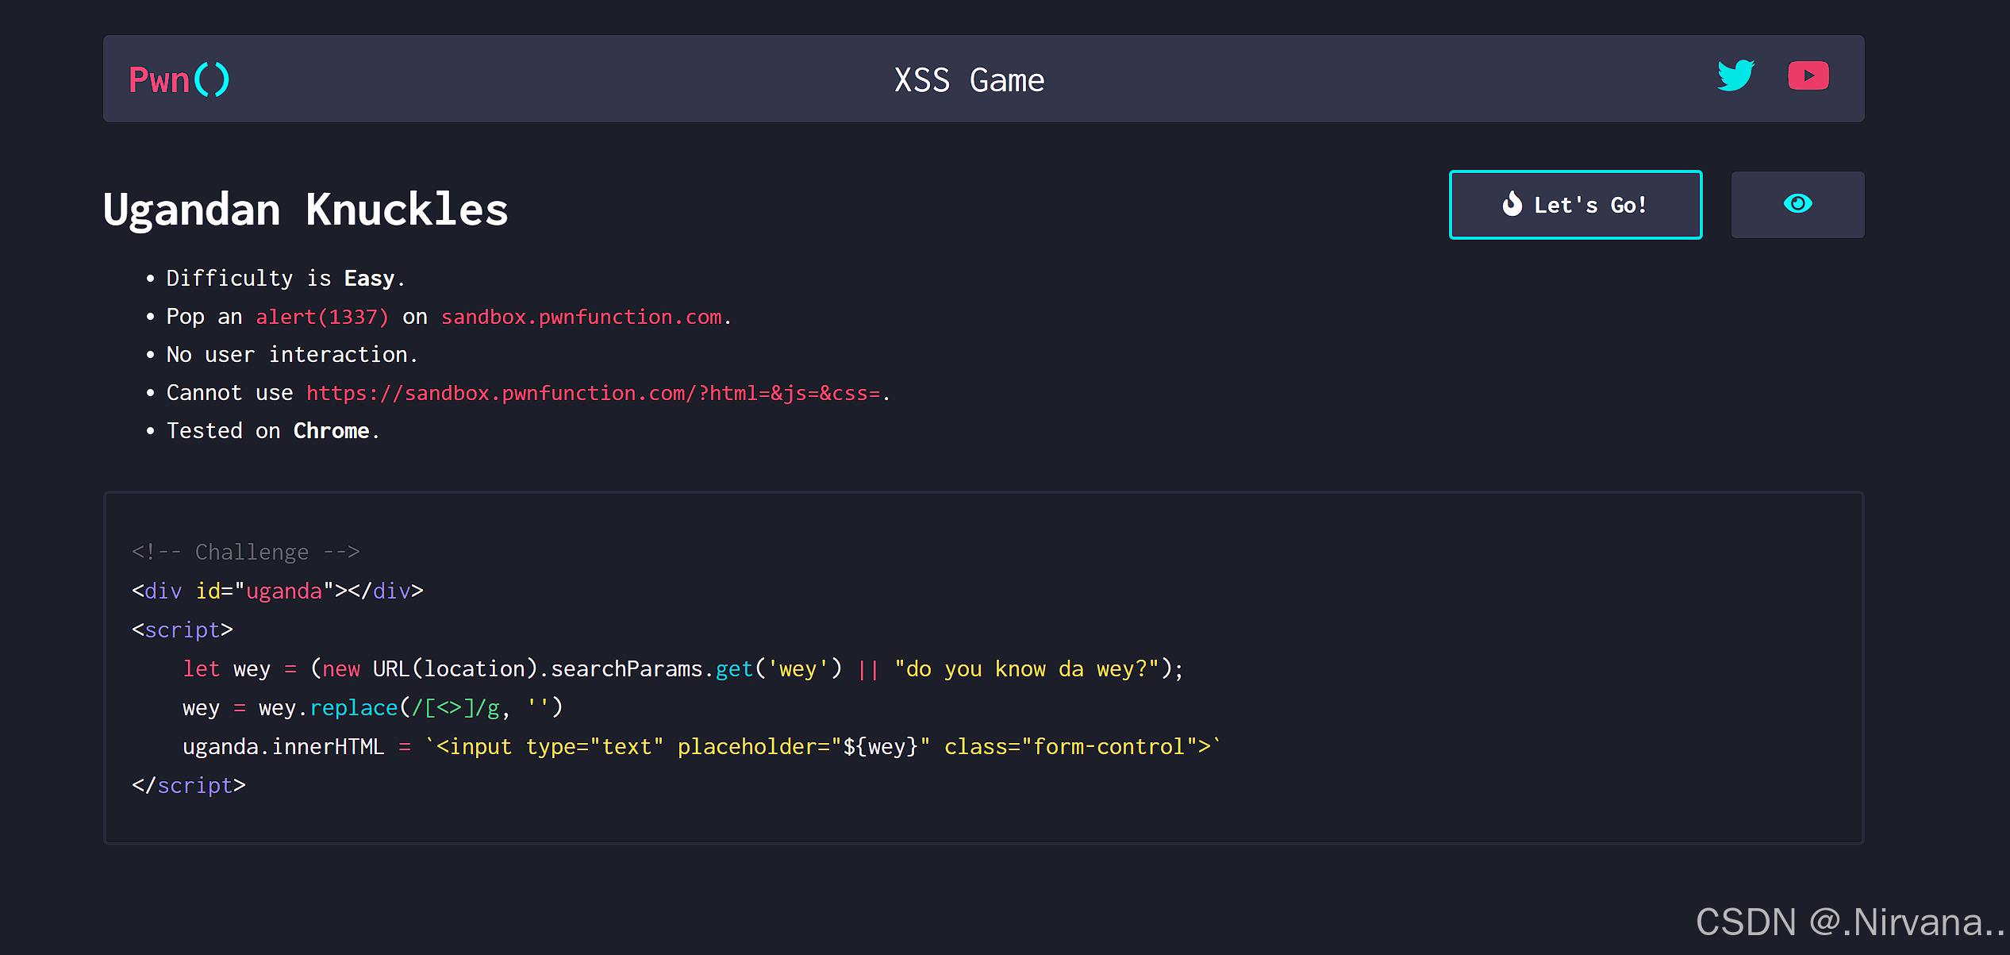Click the div id="uganda" code line
This screenshot has width=2010, height=955.
[278, 591]
